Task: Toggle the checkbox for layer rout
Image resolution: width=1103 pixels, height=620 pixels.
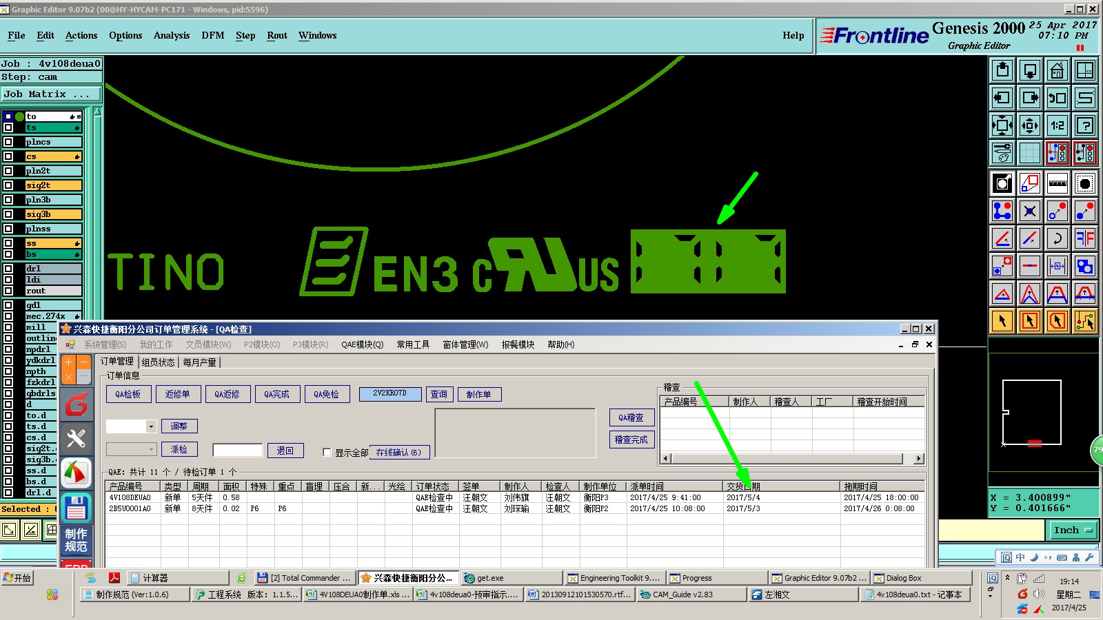Action: 8,291
